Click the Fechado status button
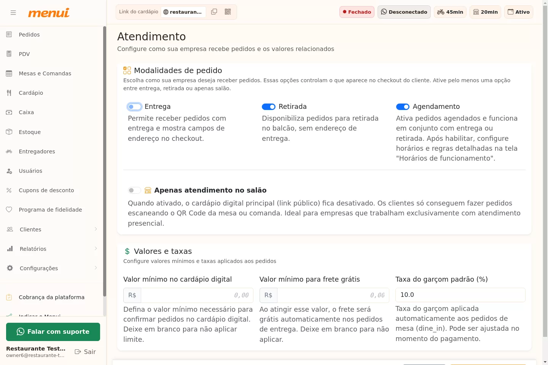 coord(357,12)
